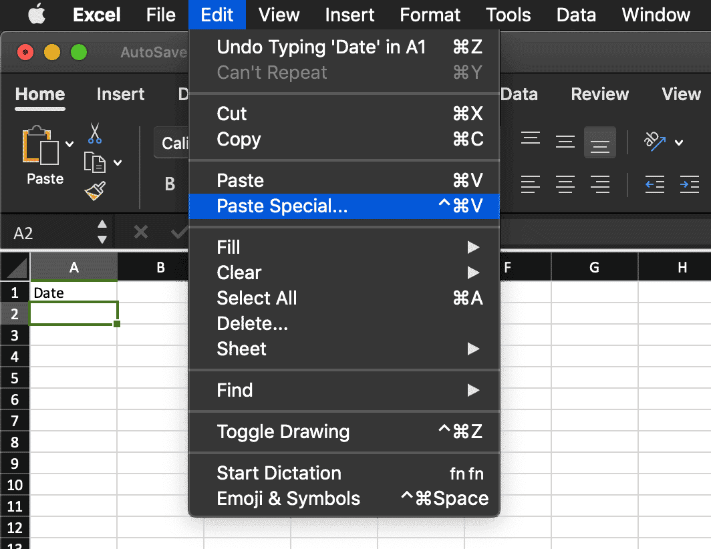Toggle Bold formatting button
Viewport: 711px width, 549px height.
pyautogui.click(x=170, y=184)
